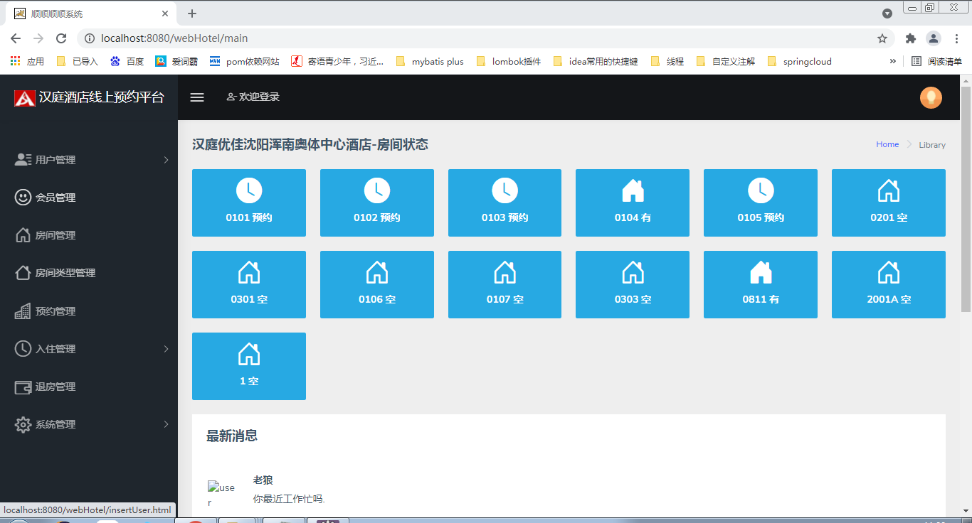Screen dimensions: 972x523
Task: Click the 汉庭酒店线上预约平台 brand title
Action: (102, 97)
